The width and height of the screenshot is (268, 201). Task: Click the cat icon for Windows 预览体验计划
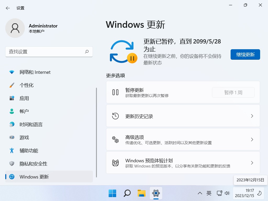point(115,163)
